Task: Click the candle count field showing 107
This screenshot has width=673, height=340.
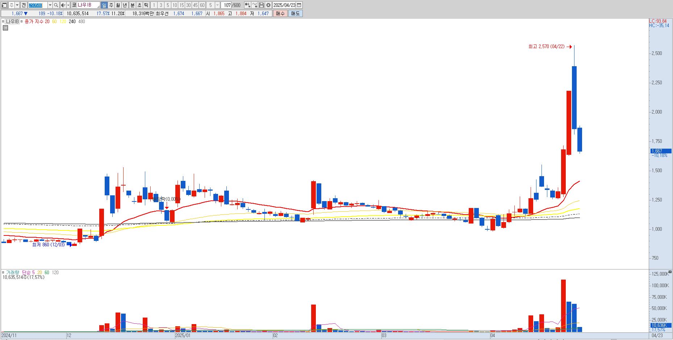Action: click(x=227, y=5)
